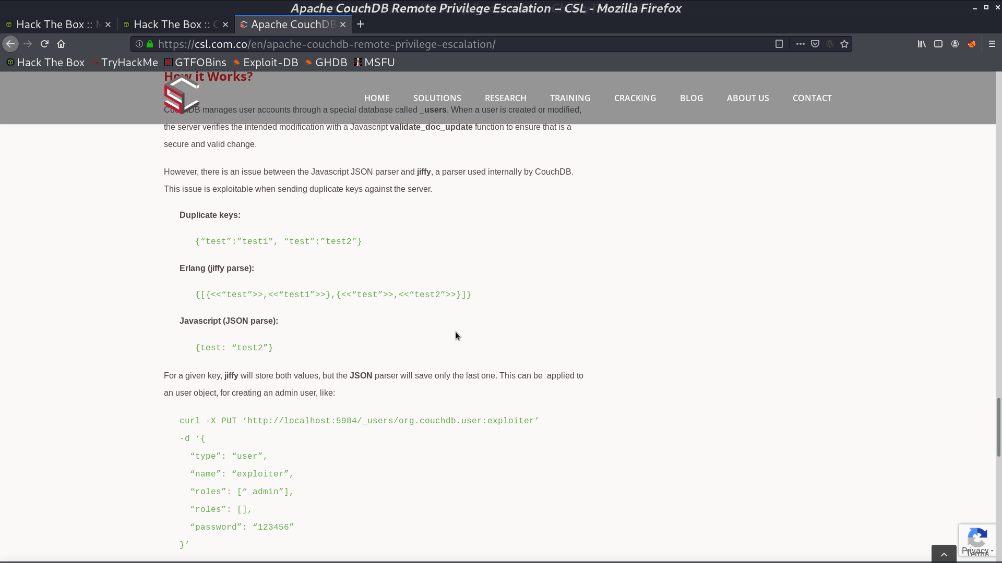The width and height of the screenshot is (1002, 563).
Task: Click the green padlock connection icon
Action: click(x=150, y=44)
